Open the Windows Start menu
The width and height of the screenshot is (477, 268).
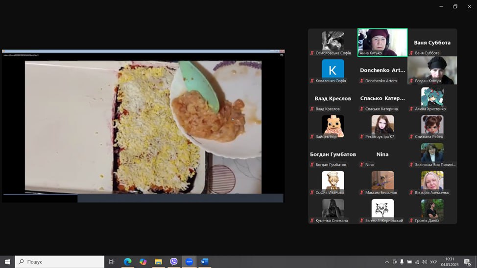pos(7,262)
